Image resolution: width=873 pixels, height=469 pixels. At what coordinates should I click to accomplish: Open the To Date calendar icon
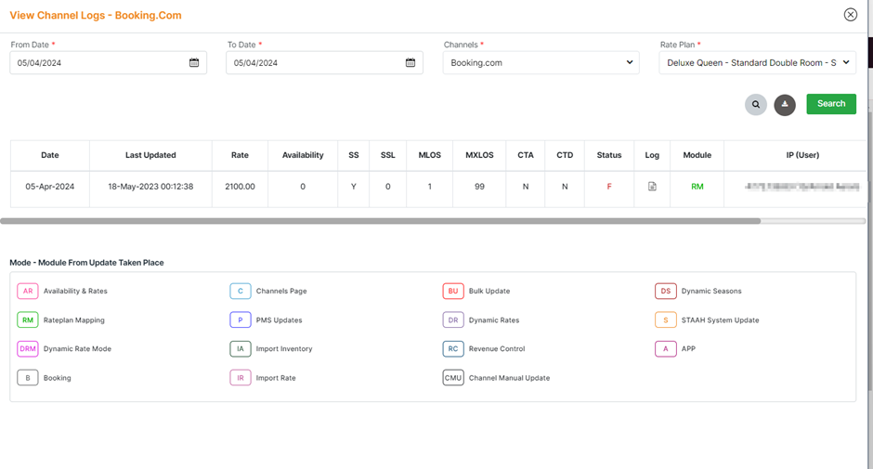pos(410,63)
